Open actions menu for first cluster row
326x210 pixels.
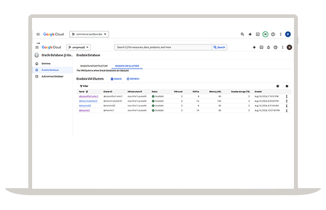point(287,97)
